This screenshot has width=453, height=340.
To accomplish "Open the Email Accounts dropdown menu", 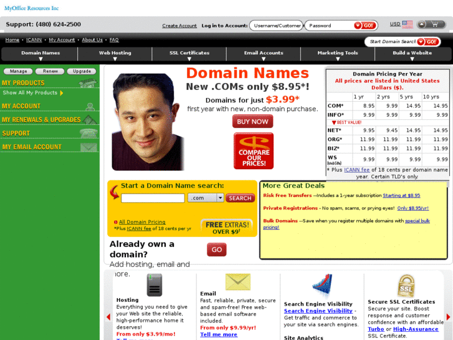I will (264, 55).
